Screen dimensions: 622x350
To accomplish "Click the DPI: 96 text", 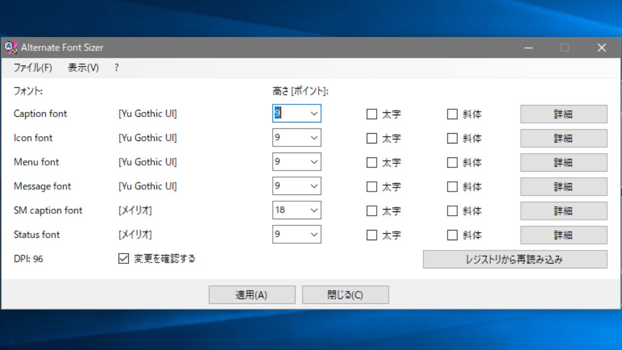I will 28,259.
